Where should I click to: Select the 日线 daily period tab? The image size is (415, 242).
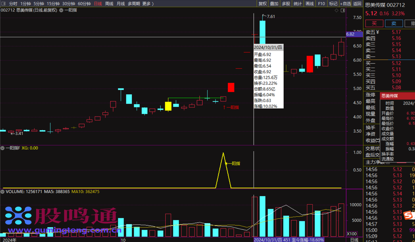[x=98, y=4]
